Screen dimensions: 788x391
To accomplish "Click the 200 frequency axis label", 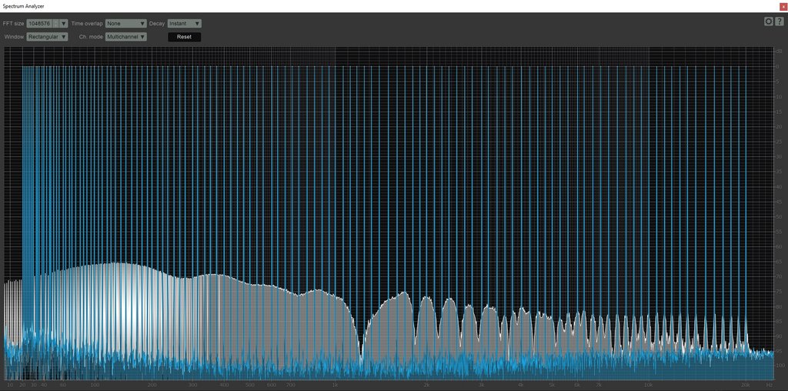I will pos(152,385).
